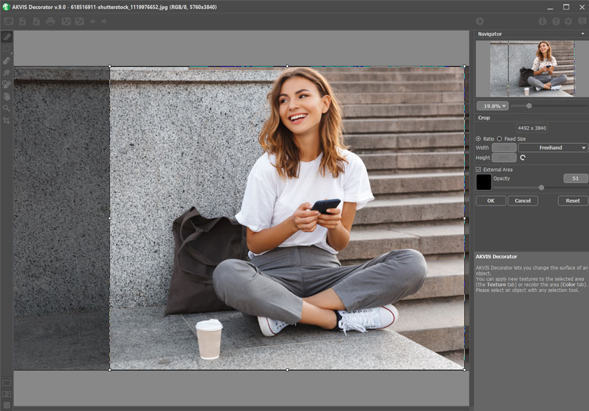The width and height of the screenshot is (589, 411).
Task: Click the open image file icon
Action: point(22,22)
